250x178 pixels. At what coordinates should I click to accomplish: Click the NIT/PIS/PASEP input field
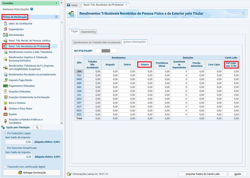106,51
